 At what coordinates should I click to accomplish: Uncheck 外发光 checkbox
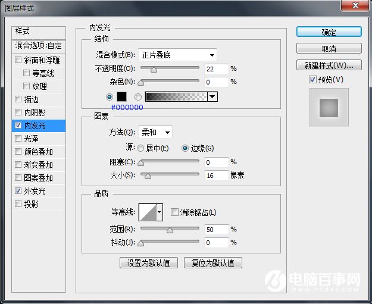coord(18,190)
